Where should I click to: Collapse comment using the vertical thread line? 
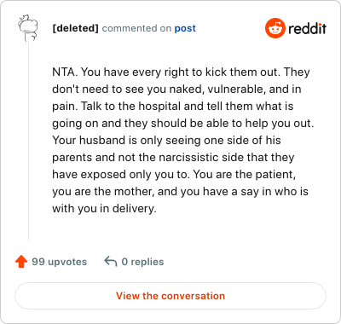click(28, 142)
